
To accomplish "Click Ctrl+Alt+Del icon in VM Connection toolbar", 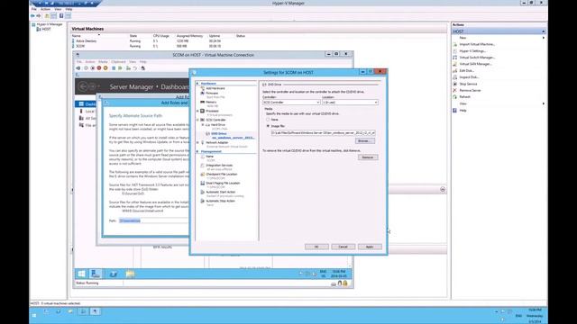I will [78, 68].
